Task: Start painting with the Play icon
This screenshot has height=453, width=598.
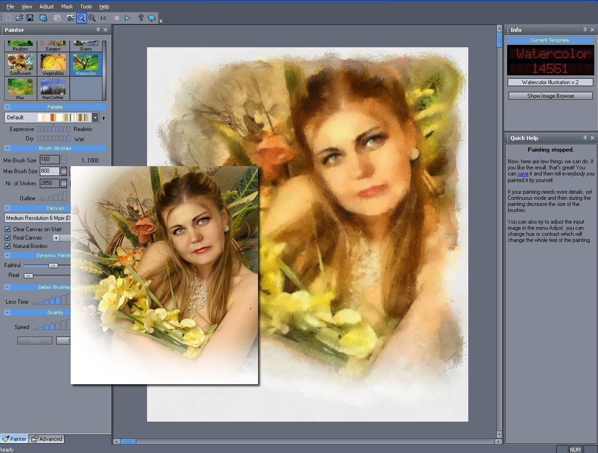Action: pyautogui.click(x=127, y=18)
